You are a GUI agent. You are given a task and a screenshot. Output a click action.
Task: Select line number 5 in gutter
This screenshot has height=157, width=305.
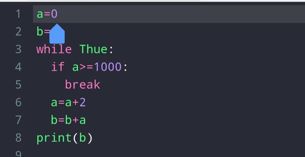(18, 85)
